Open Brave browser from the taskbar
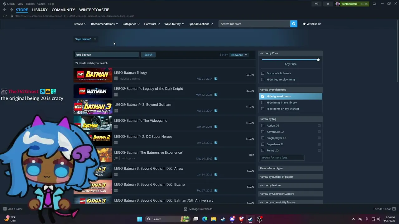Image resolution: width=399 pixels, height=224 pixels. point(241,219)
